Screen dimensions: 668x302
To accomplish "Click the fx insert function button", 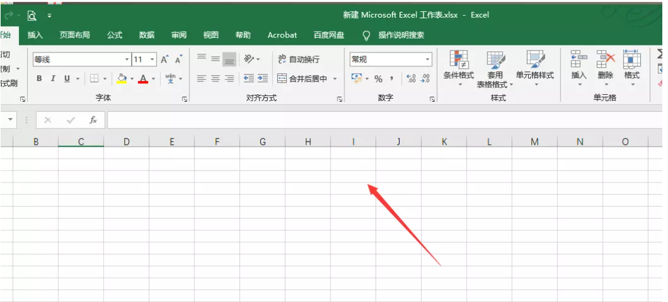I will (93, 121).
